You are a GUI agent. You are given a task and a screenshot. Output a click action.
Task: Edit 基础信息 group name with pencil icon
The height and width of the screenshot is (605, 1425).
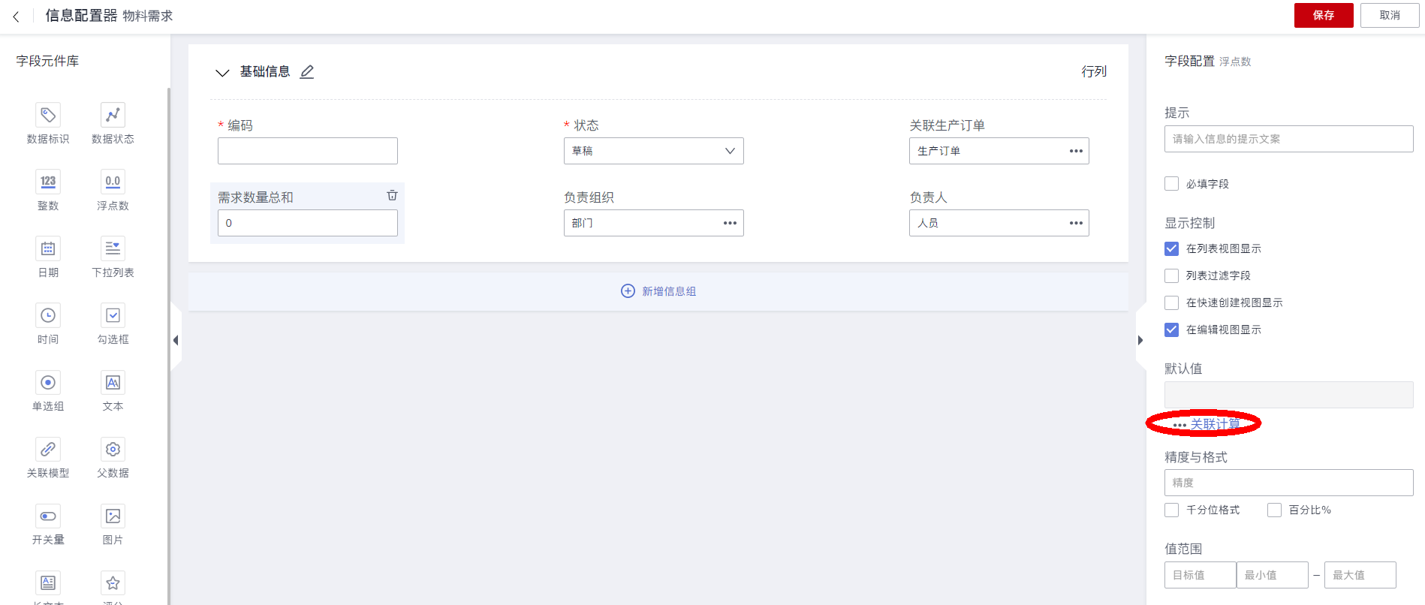point(307,72)
